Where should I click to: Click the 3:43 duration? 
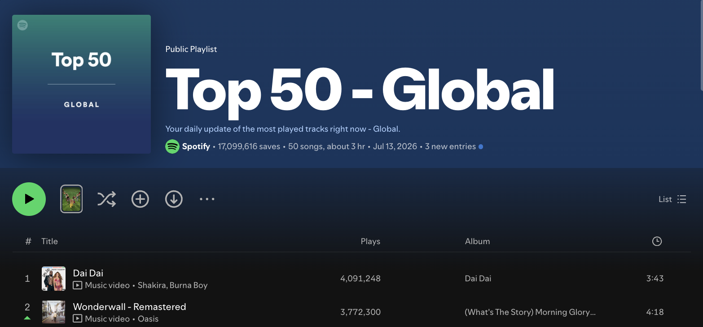point(655,279)
